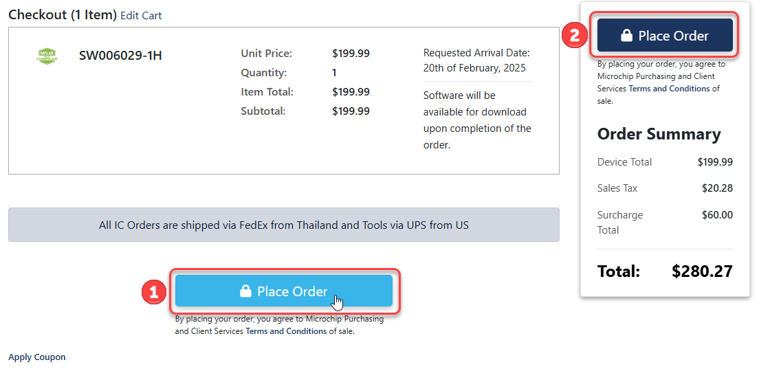This screenshot has height=369, width=759.
Task: Open the Edit Cart link
Action: (x=141, y=16)
